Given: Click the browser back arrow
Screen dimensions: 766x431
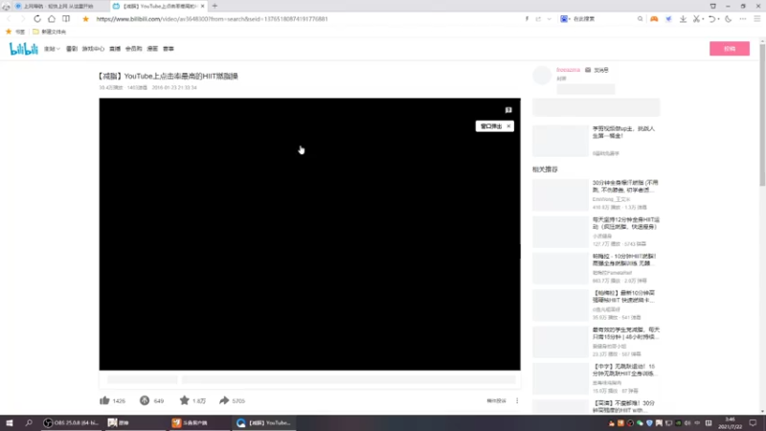Looking at the screenshot, I should tap(9, 19).
